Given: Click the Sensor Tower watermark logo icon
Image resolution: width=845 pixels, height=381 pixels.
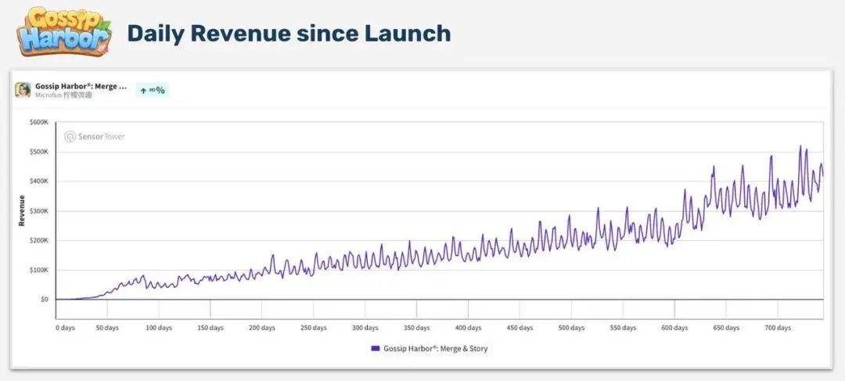Looking at the screenshot, I should pos(70,137).
